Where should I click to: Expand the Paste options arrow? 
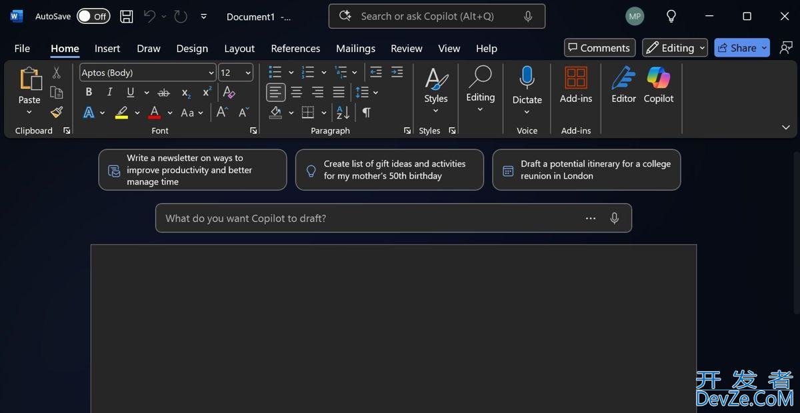click(x=29, y=112)
